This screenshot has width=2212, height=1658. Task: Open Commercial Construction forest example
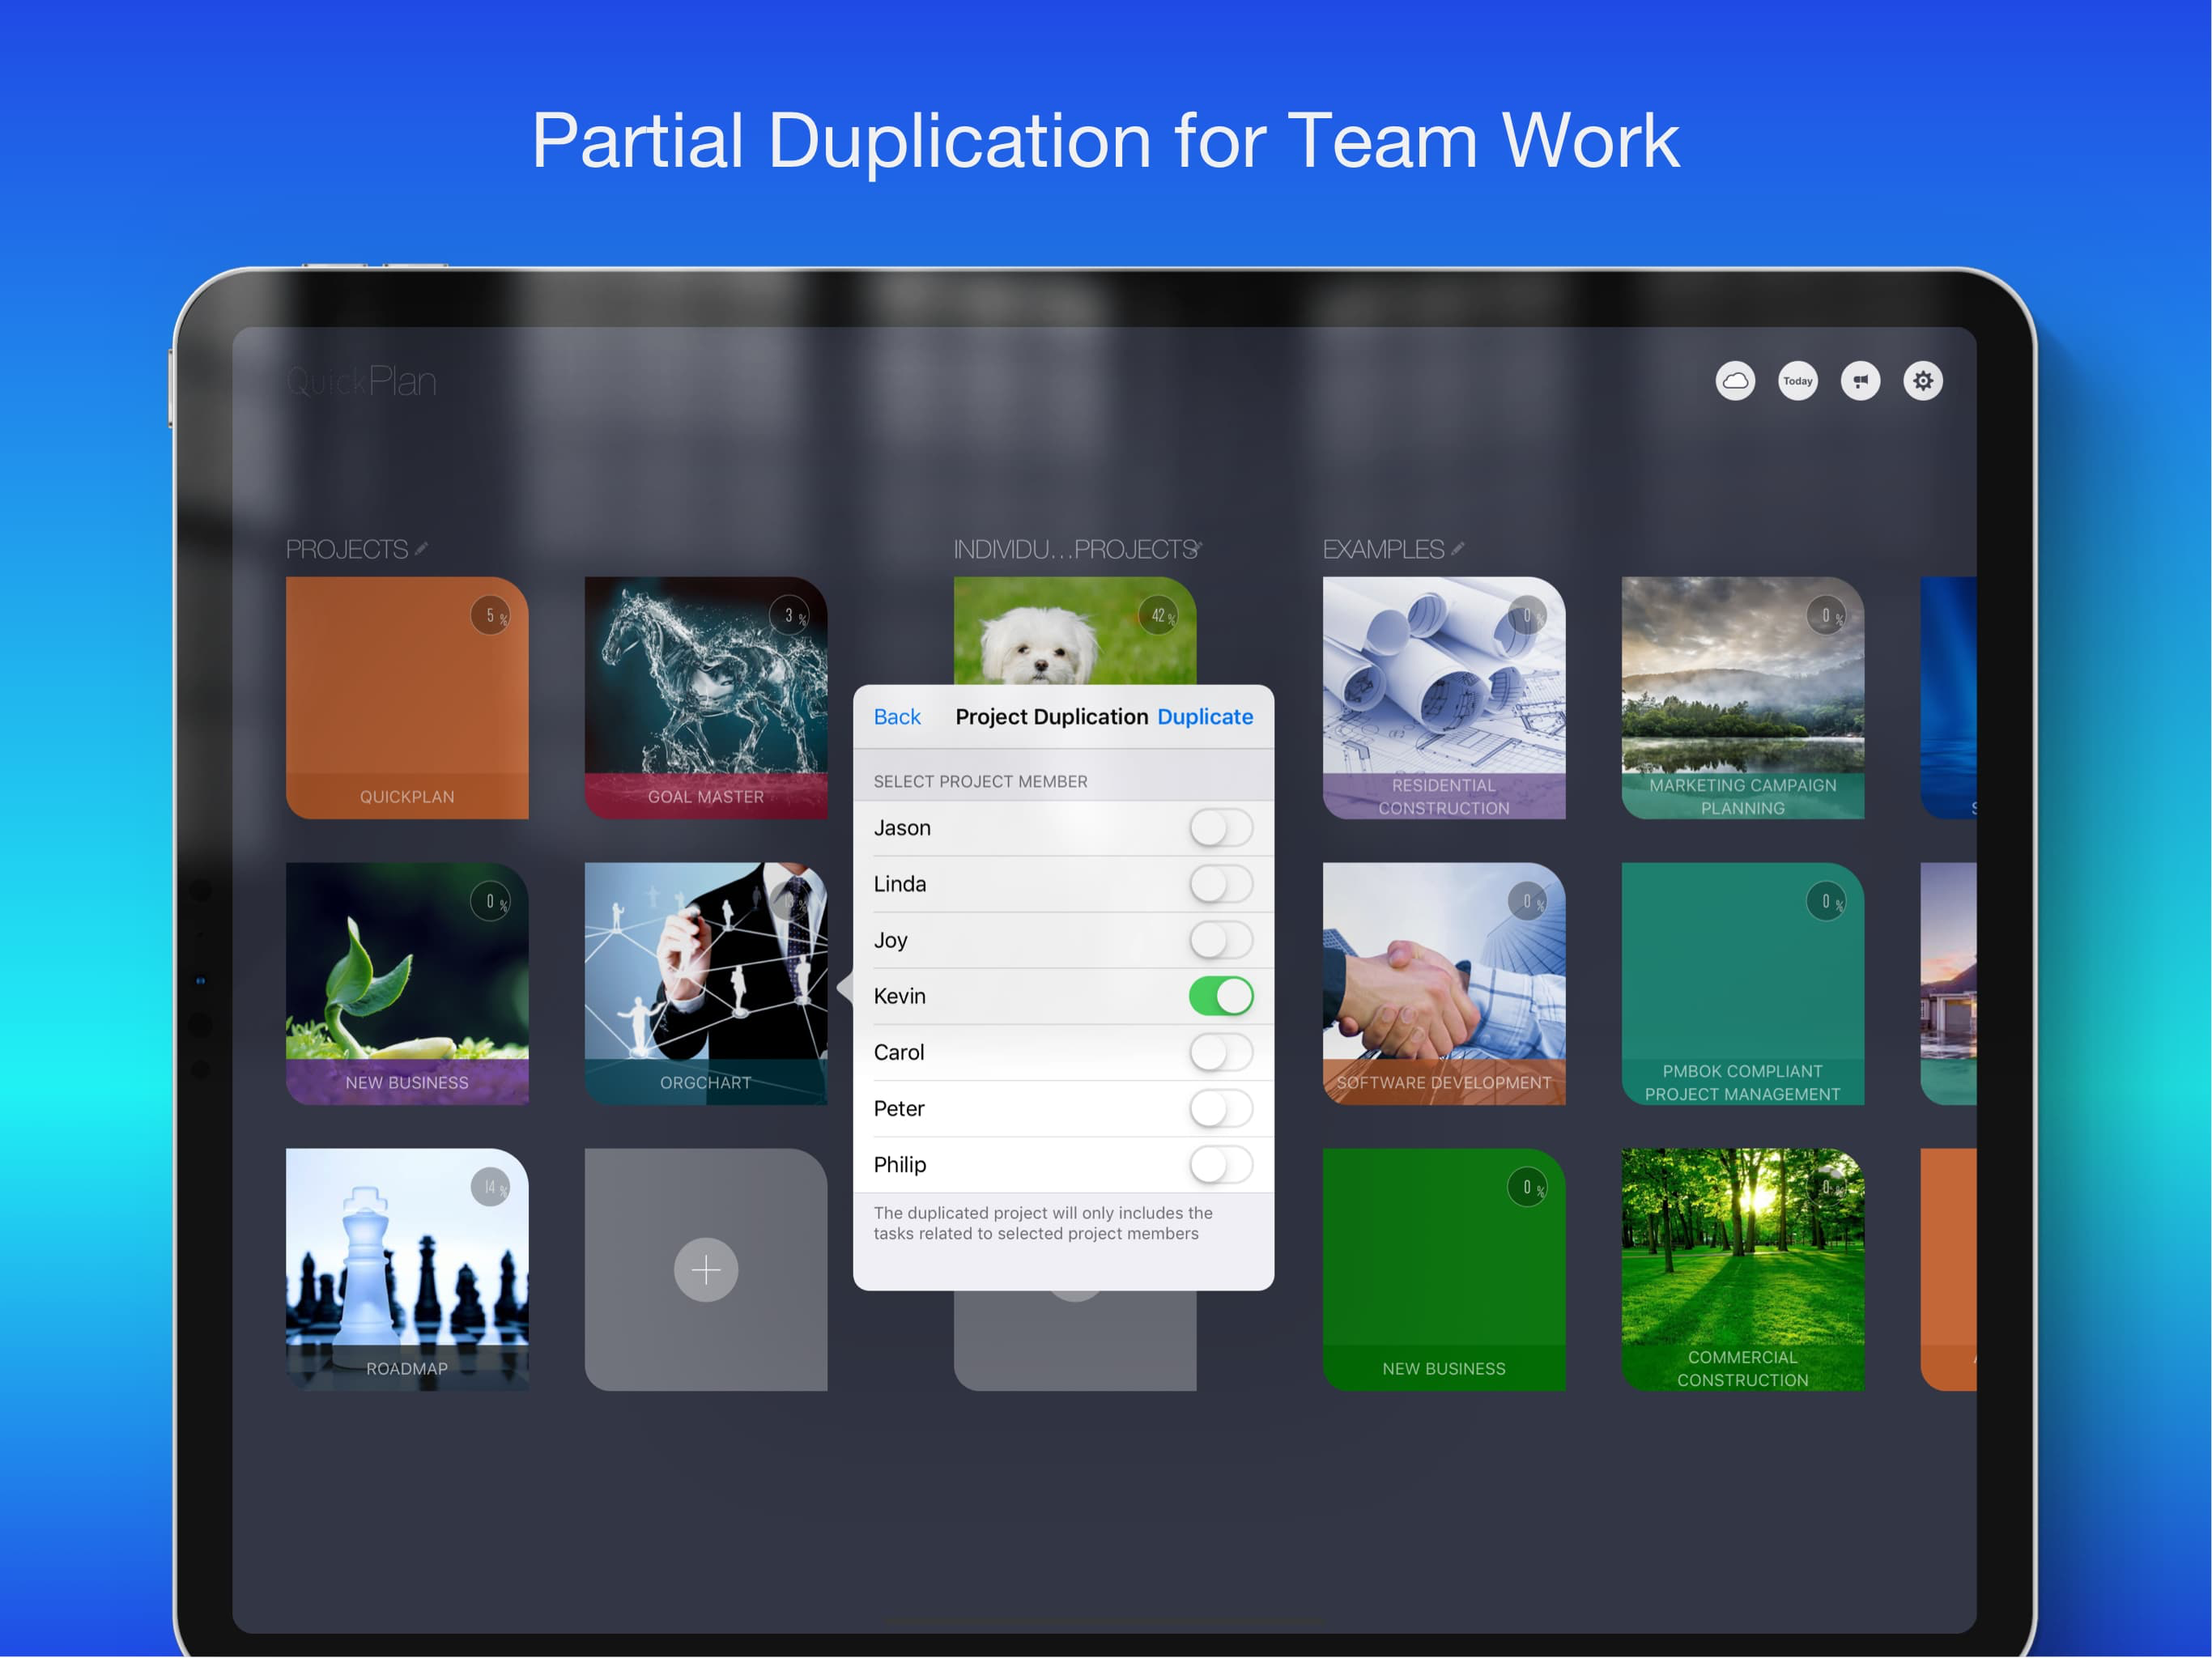pos(1742,1269)
